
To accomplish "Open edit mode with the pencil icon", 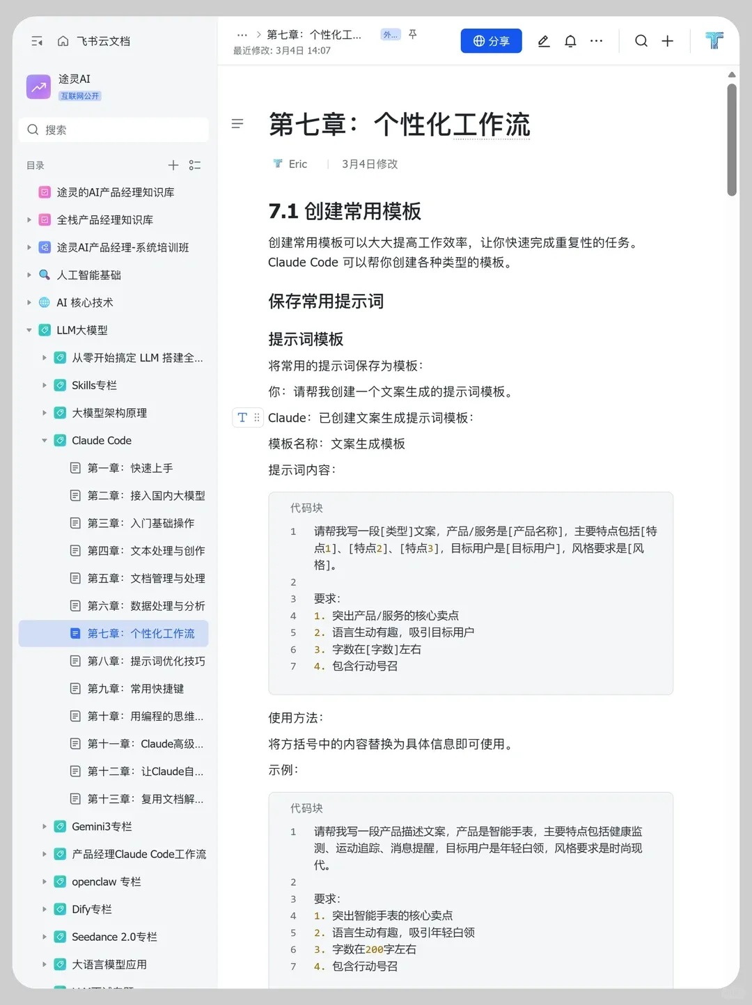I will (544, 41).
